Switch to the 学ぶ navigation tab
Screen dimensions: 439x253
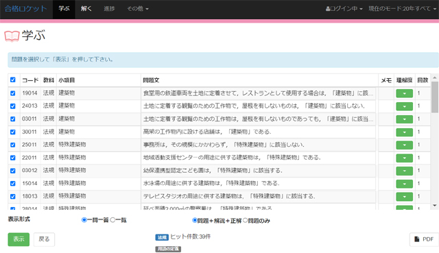coord(64,9)
